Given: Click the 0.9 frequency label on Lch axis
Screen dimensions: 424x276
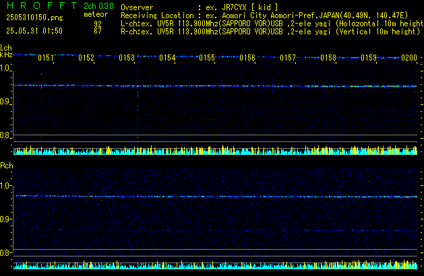Looking at the screenshot, I should (5, 102).
